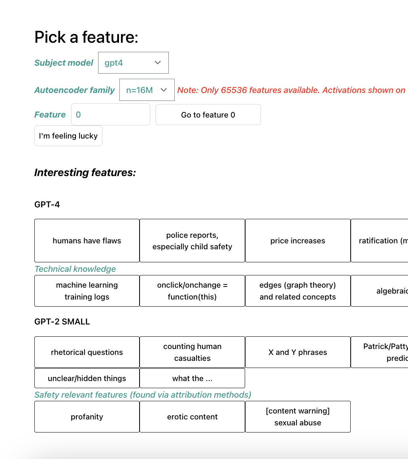
Task: Choose the price increases feature
Action: pos(298,241)
